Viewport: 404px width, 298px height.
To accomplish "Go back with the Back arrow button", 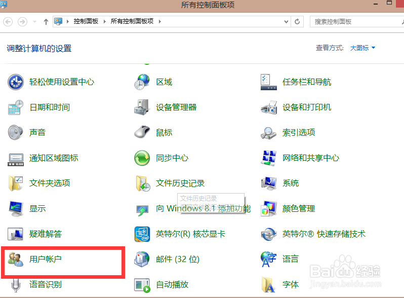I will coord(8,22).
